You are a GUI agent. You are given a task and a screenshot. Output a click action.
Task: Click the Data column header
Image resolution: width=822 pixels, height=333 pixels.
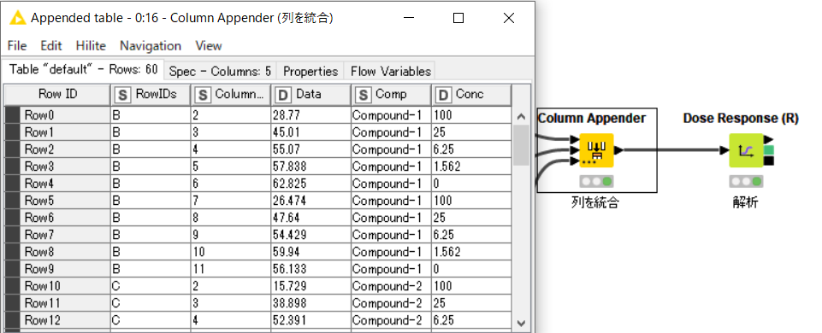310,95
